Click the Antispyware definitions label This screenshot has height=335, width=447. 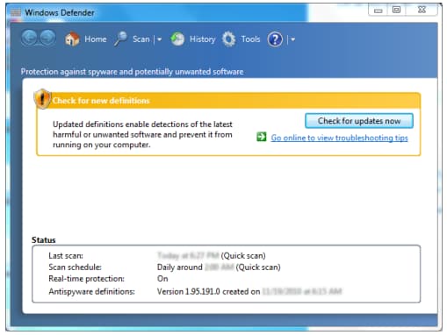91,291
